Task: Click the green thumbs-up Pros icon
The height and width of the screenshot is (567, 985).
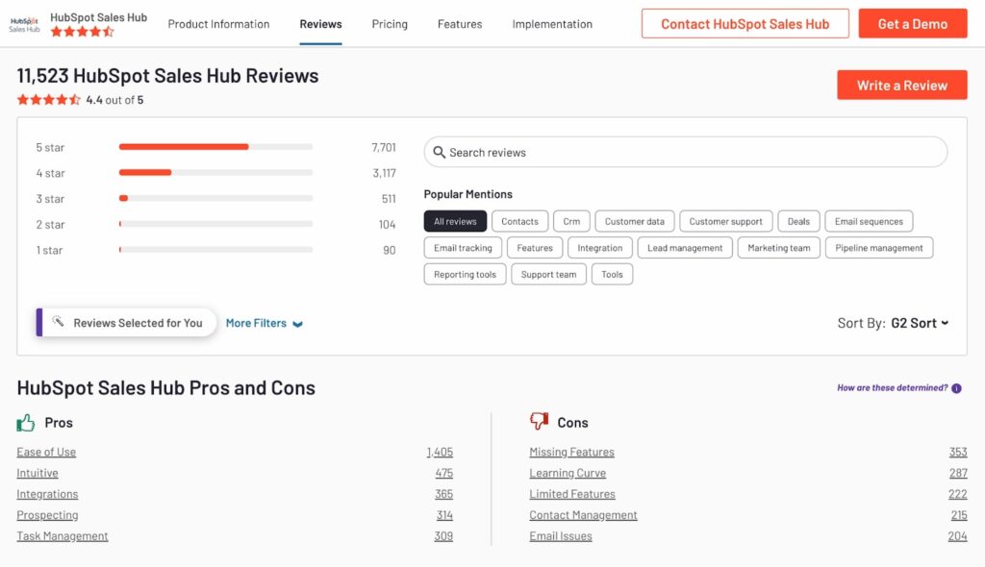Action: pyautogui.click(x=26, y=423)
